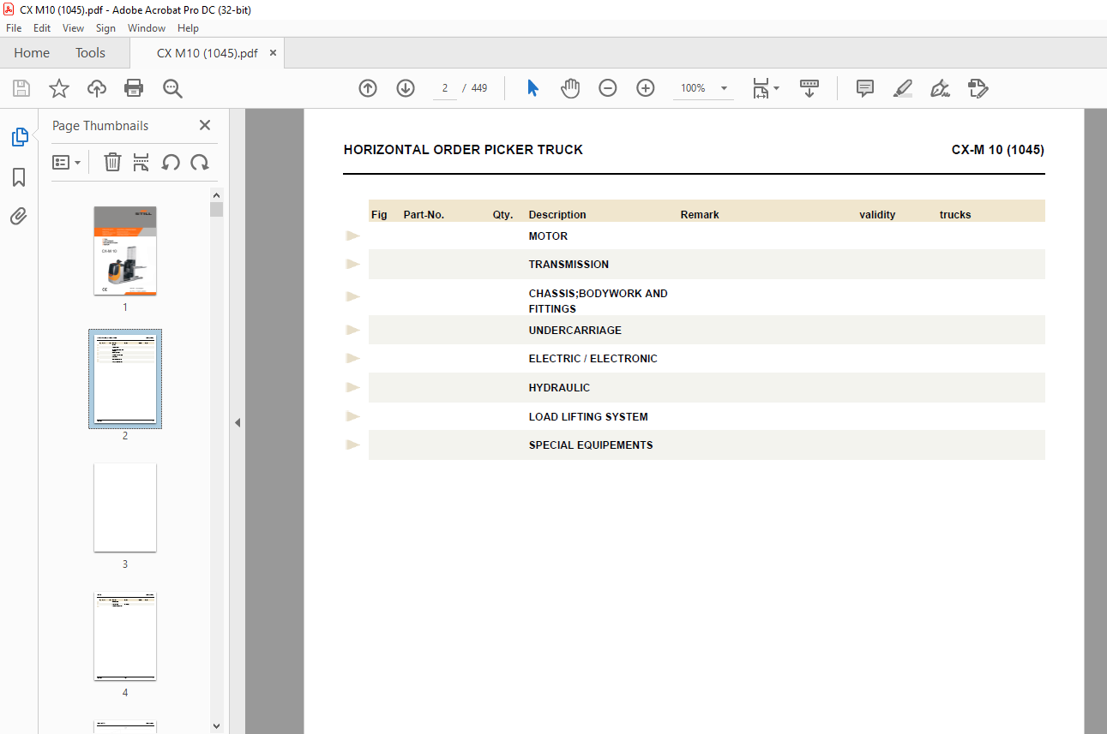Open the Bookmarks sidebar icon
Viewport: 1107px width, 734px height.
(19, 177)
